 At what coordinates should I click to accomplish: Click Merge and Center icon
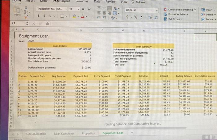tap(115, 13)
